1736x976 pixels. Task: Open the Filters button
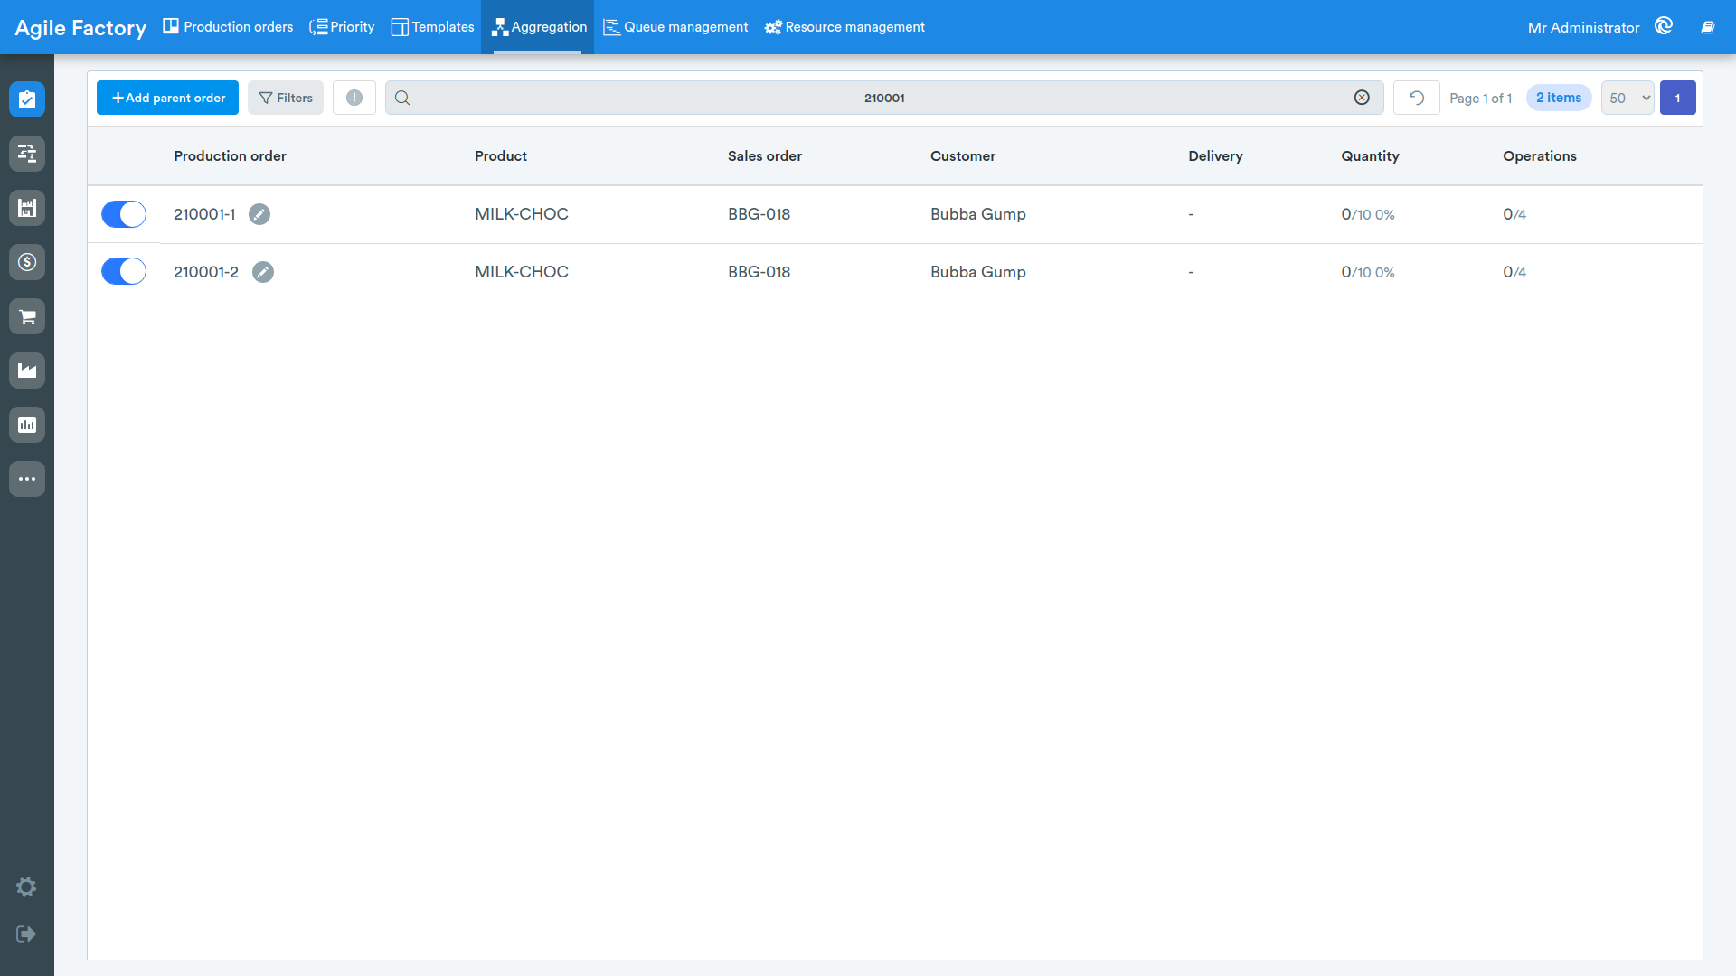tap(286, 98)
